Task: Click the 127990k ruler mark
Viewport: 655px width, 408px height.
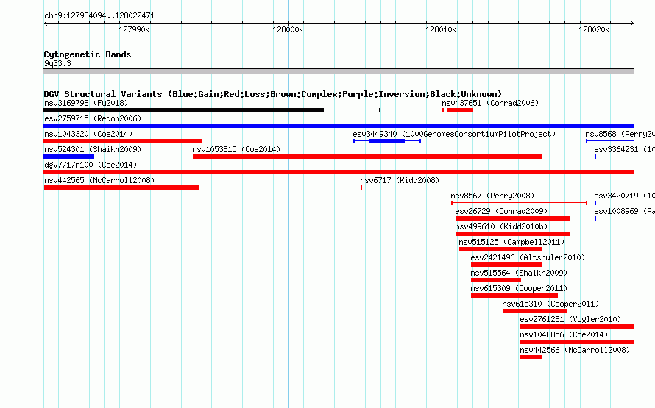Action: [x=134, y=29]
